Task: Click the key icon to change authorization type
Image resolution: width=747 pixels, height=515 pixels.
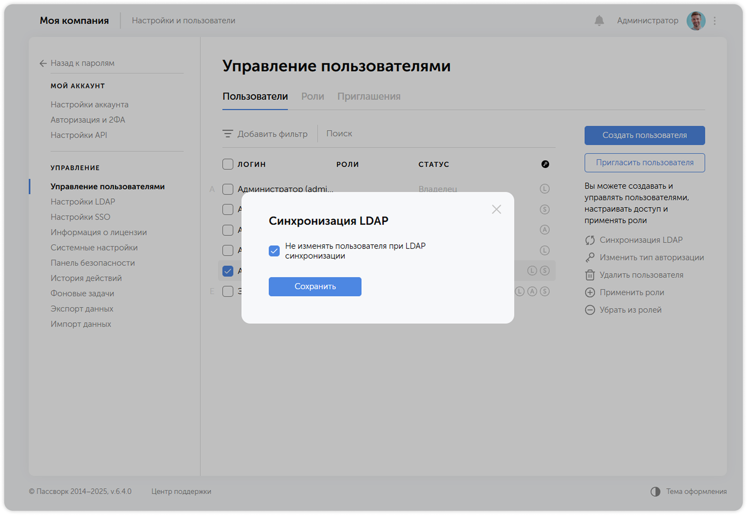Action: tap(589, 257)
